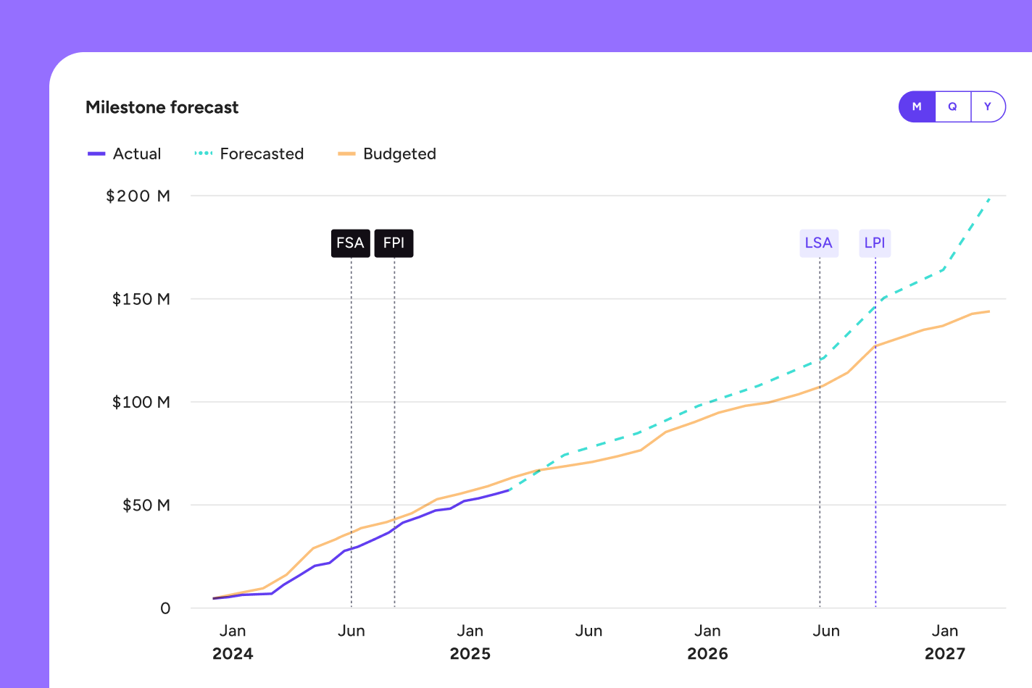Click the $100 M y-axis label
This screenshot has height=688, width=1032.
tap(141, 402)
